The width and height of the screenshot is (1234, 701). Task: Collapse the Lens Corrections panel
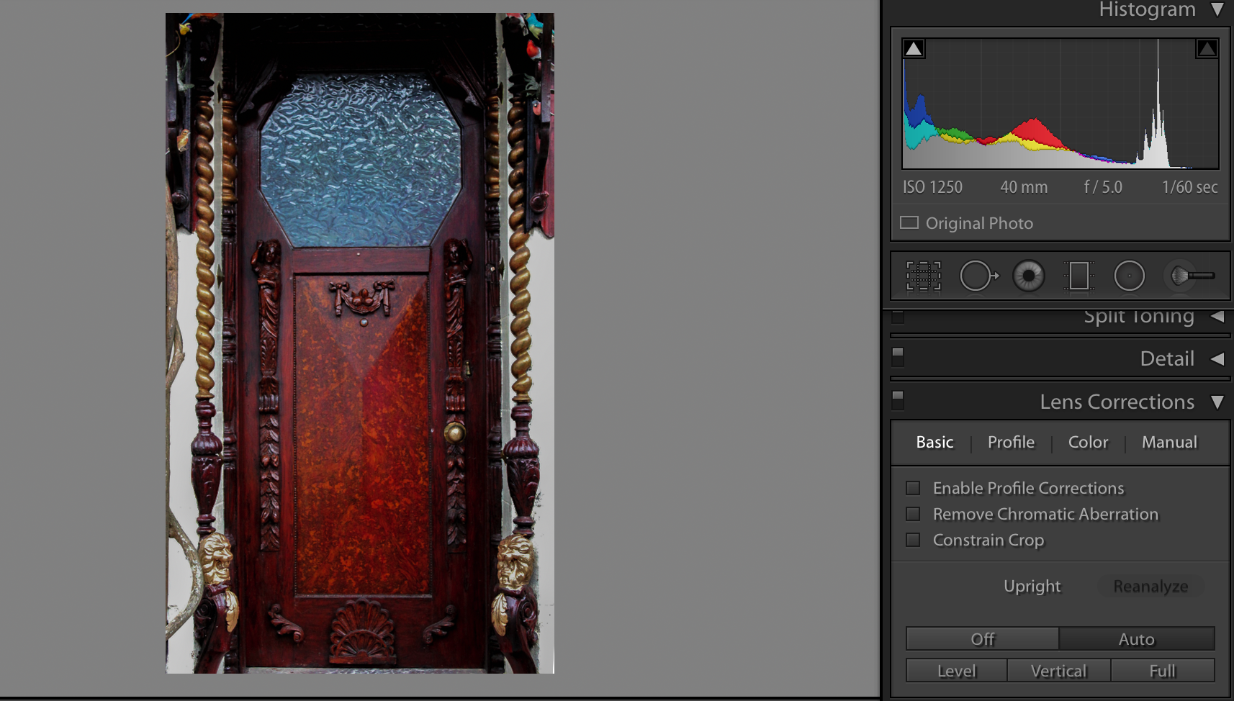click(1217, 402)
